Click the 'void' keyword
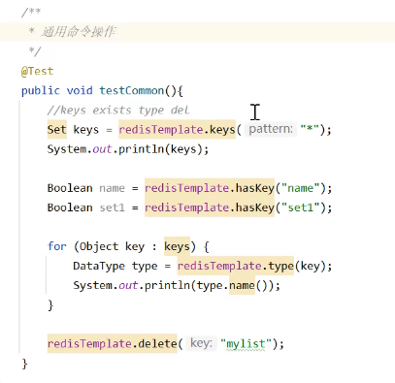This screenshot has width=395, height=383. coord(80,90)
